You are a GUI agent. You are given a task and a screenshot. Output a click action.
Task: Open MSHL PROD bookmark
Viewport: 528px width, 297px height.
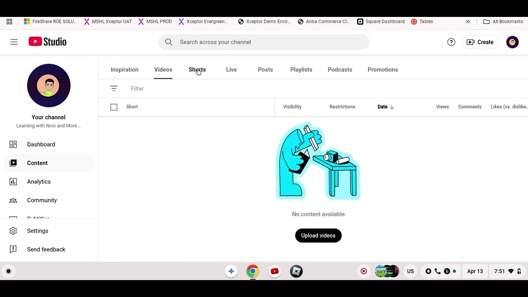(x=155, y=21)
